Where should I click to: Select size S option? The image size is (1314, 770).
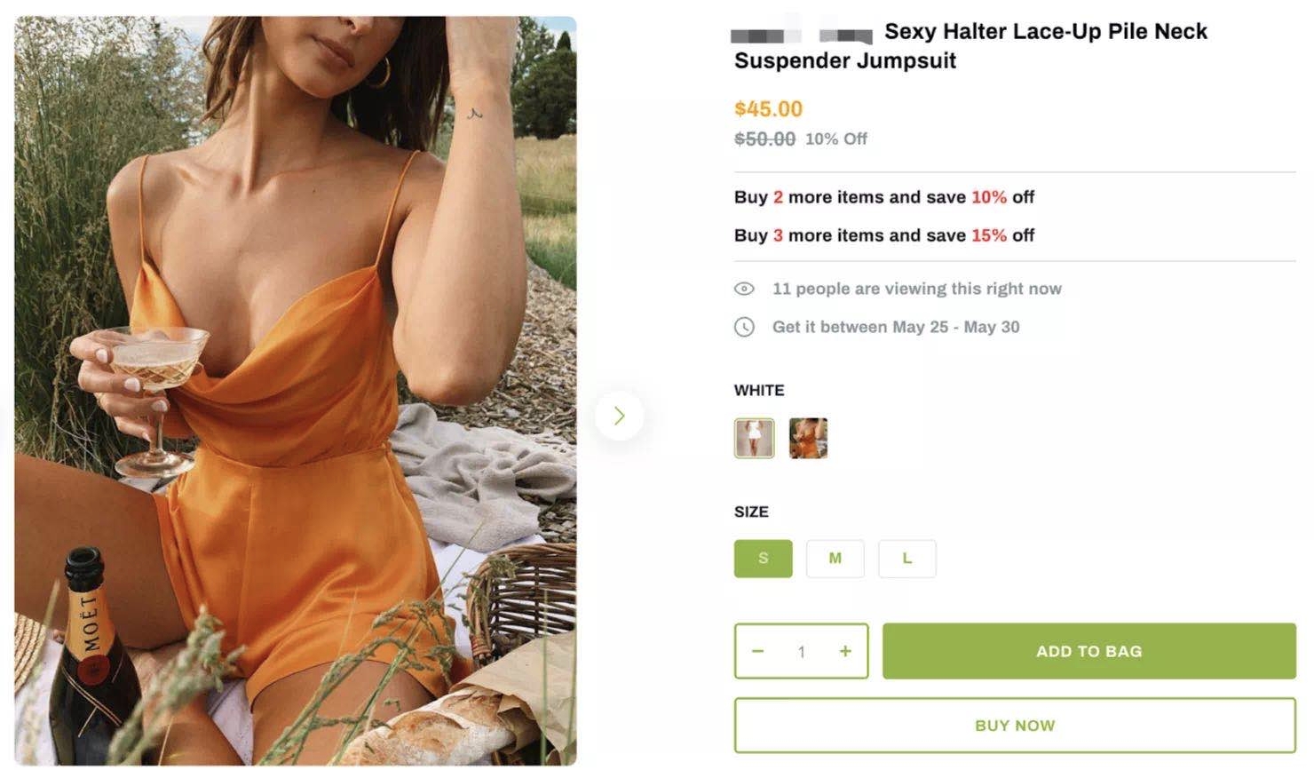(762, 558)
